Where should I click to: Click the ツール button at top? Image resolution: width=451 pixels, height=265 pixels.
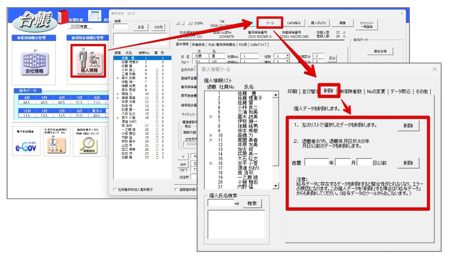pos(270,23)
